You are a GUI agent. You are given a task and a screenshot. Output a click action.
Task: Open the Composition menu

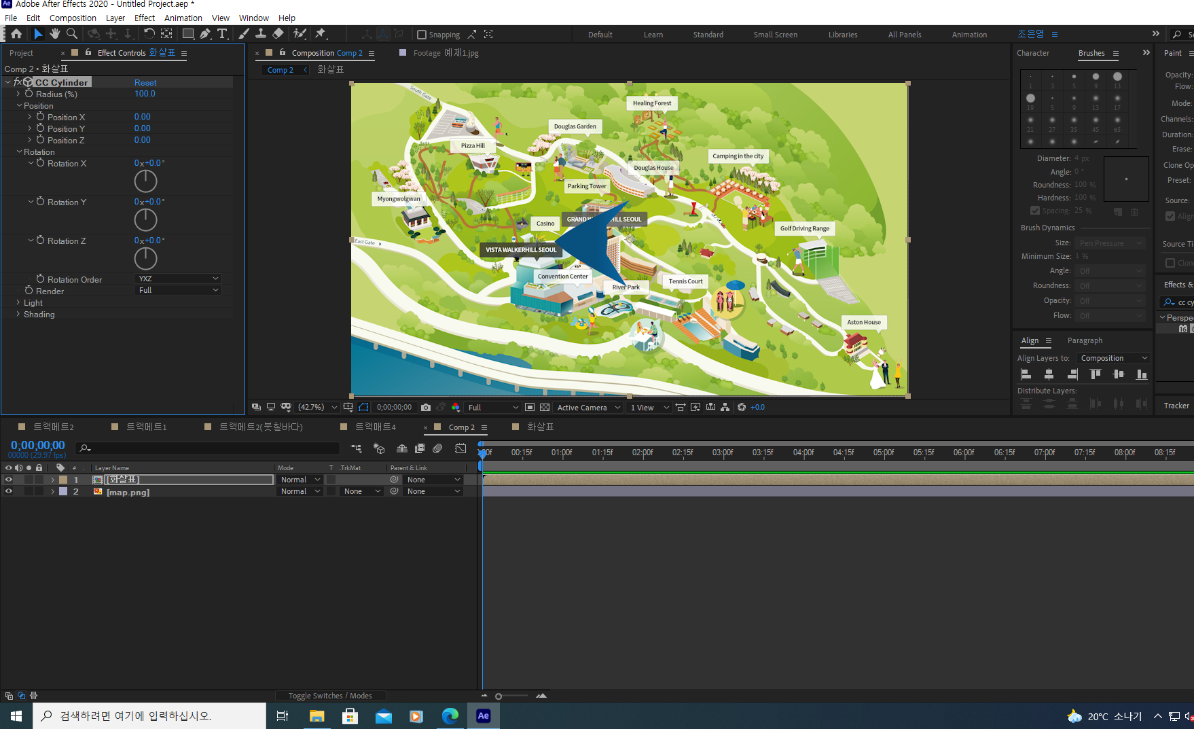[x=73, y=18]
